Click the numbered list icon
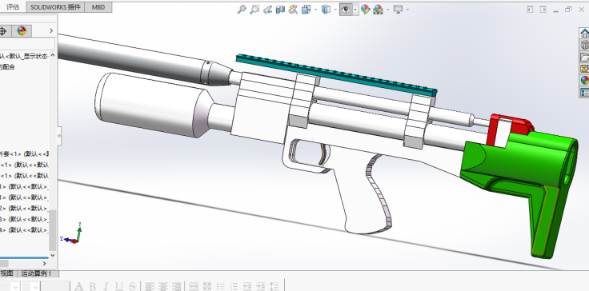The height and width of the screenshot is (291, 589). coord(234,286)
